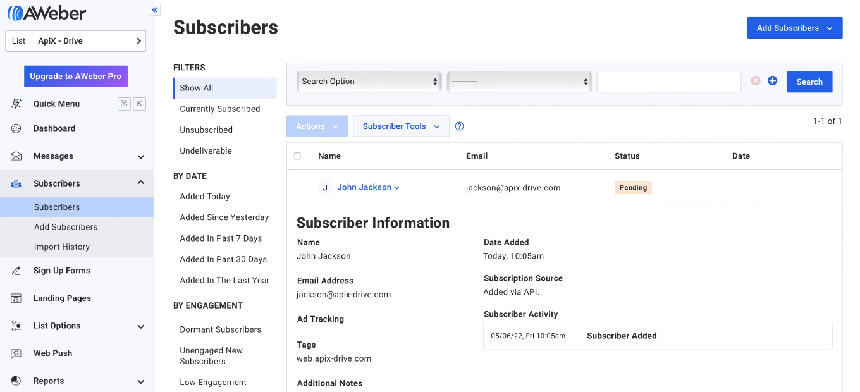Open John Jackson's subscriber profile
The width and height of the screenshot is (860, 392).
click(x=364, y=187)
